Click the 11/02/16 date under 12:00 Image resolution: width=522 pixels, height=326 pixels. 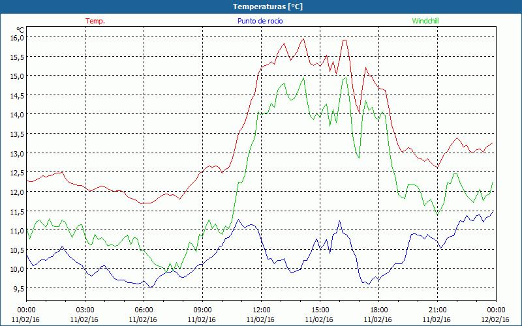click(x=260, y=319)
